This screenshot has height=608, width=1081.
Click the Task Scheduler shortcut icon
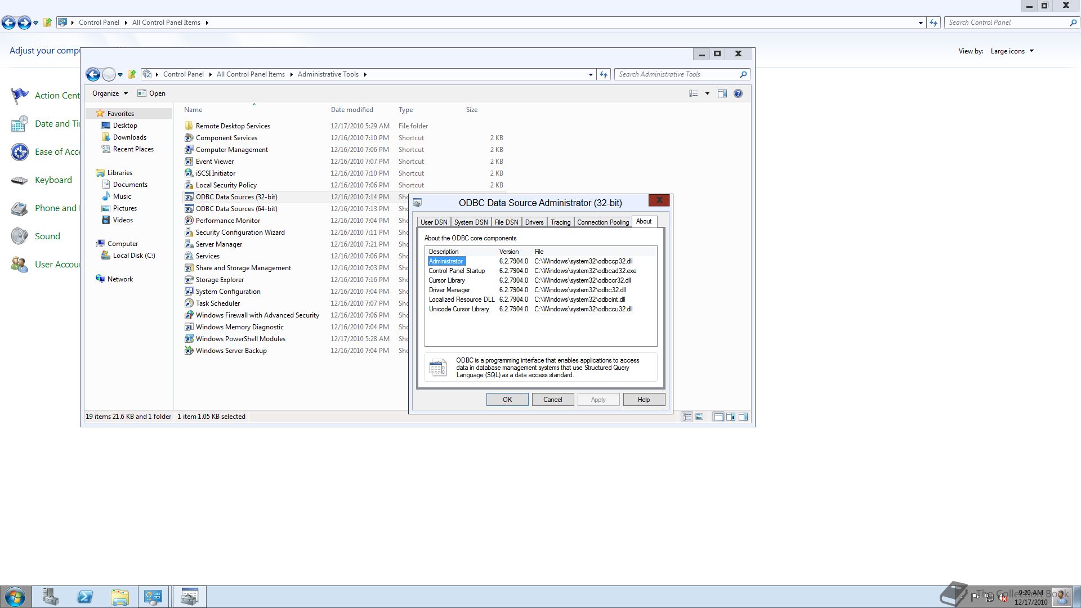[189, 303]
